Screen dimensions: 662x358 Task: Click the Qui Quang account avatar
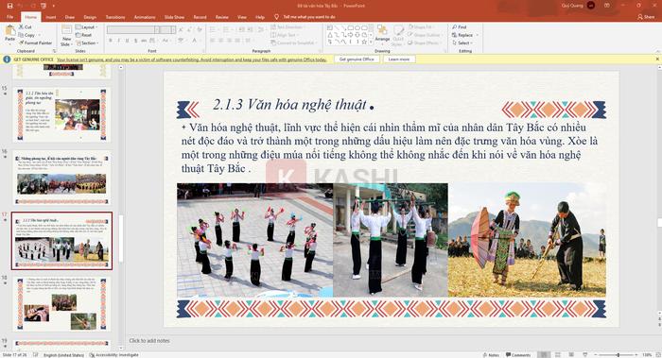[591, 6]
